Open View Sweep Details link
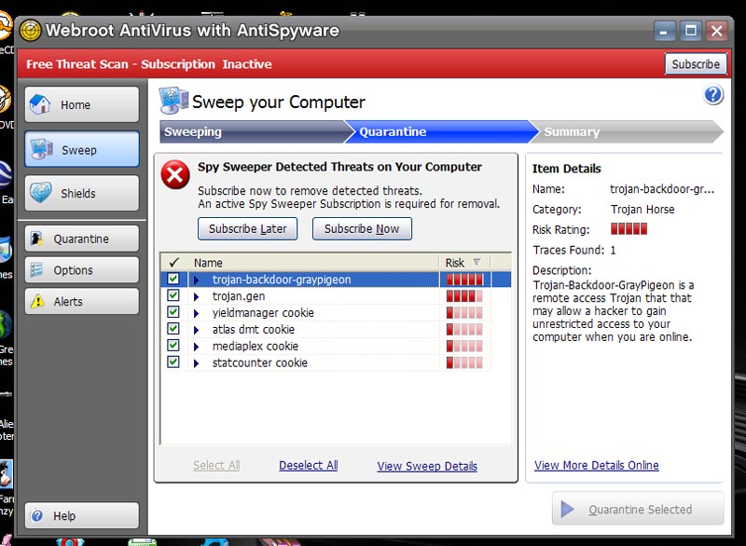This screenshot has height=546, width=746. point(427,466)
